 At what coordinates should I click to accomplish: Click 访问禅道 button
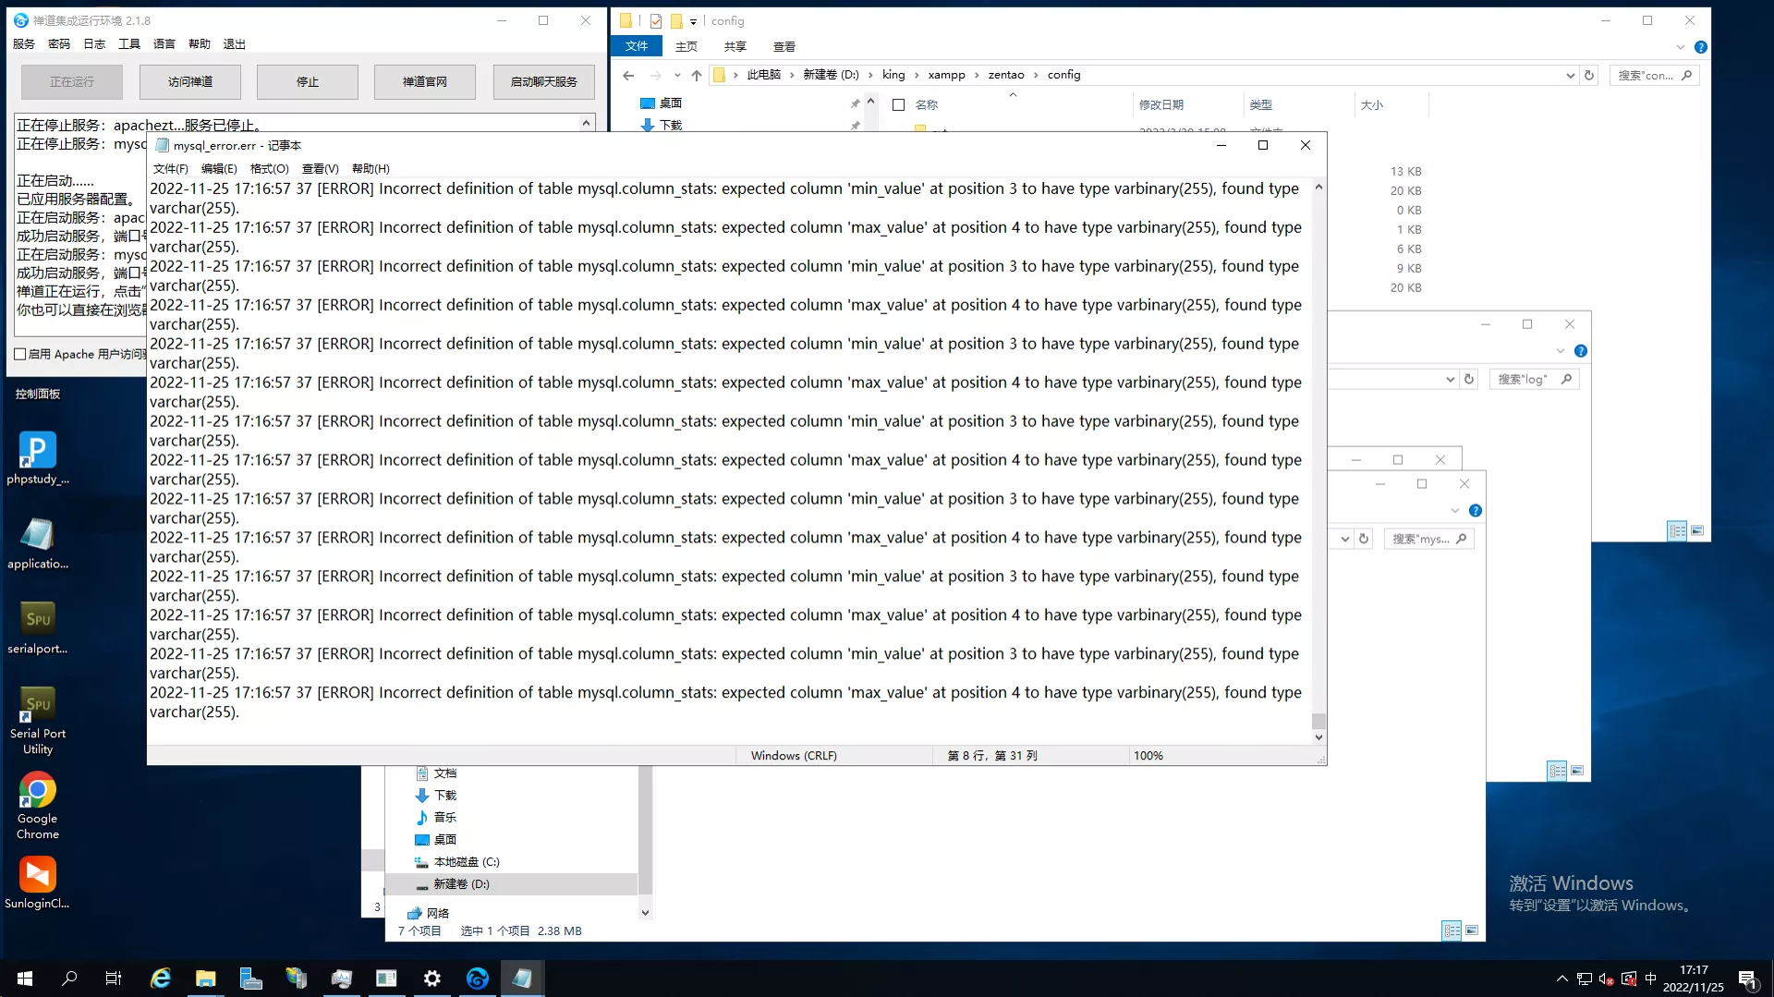190,82
